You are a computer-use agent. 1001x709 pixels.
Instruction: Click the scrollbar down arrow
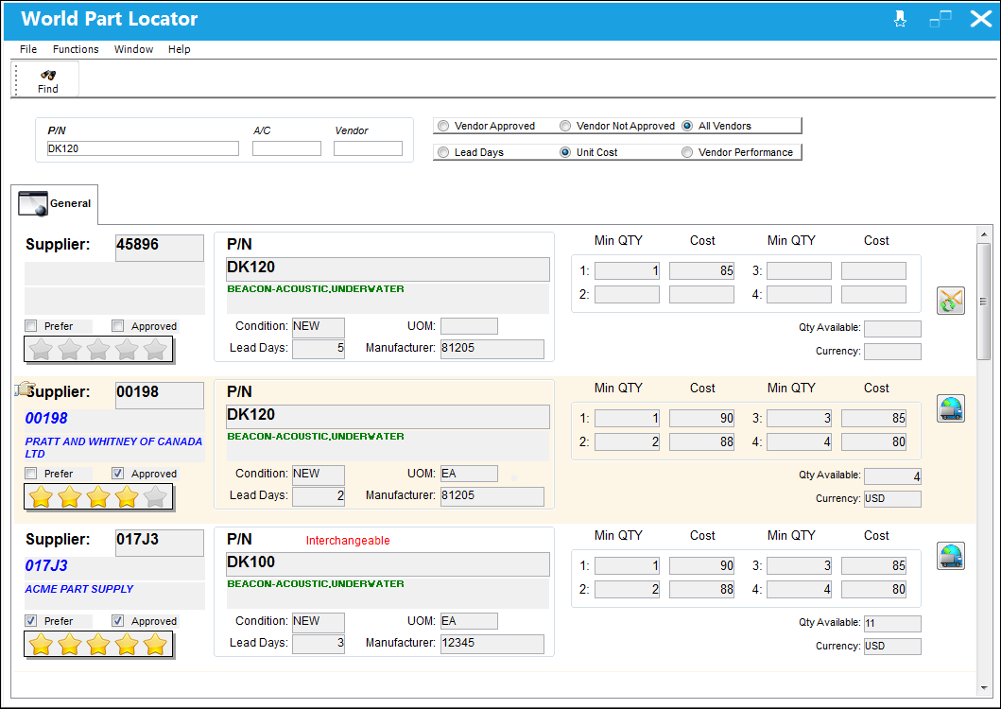[x=984, y=688]
